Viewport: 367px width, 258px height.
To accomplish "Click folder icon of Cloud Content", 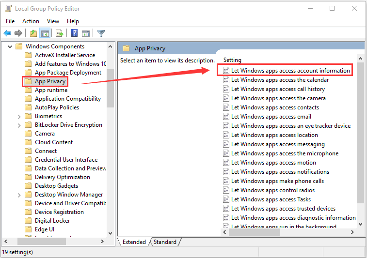I will point(28,142).
